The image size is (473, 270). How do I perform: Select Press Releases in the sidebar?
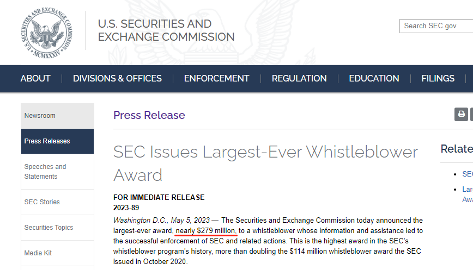57,141
